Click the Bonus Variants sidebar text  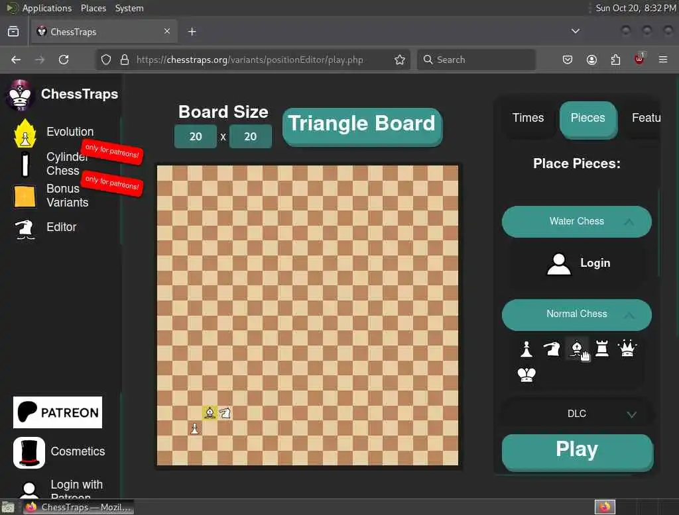pos(67,196)
